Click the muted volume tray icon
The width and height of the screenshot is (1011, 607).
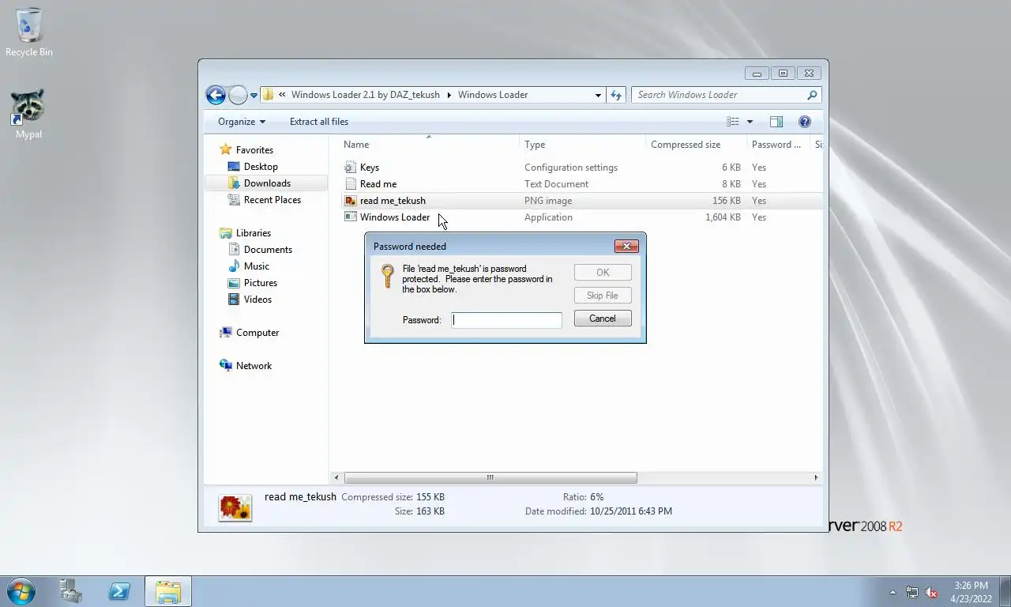pyautogui.click(x=932, y=592)
